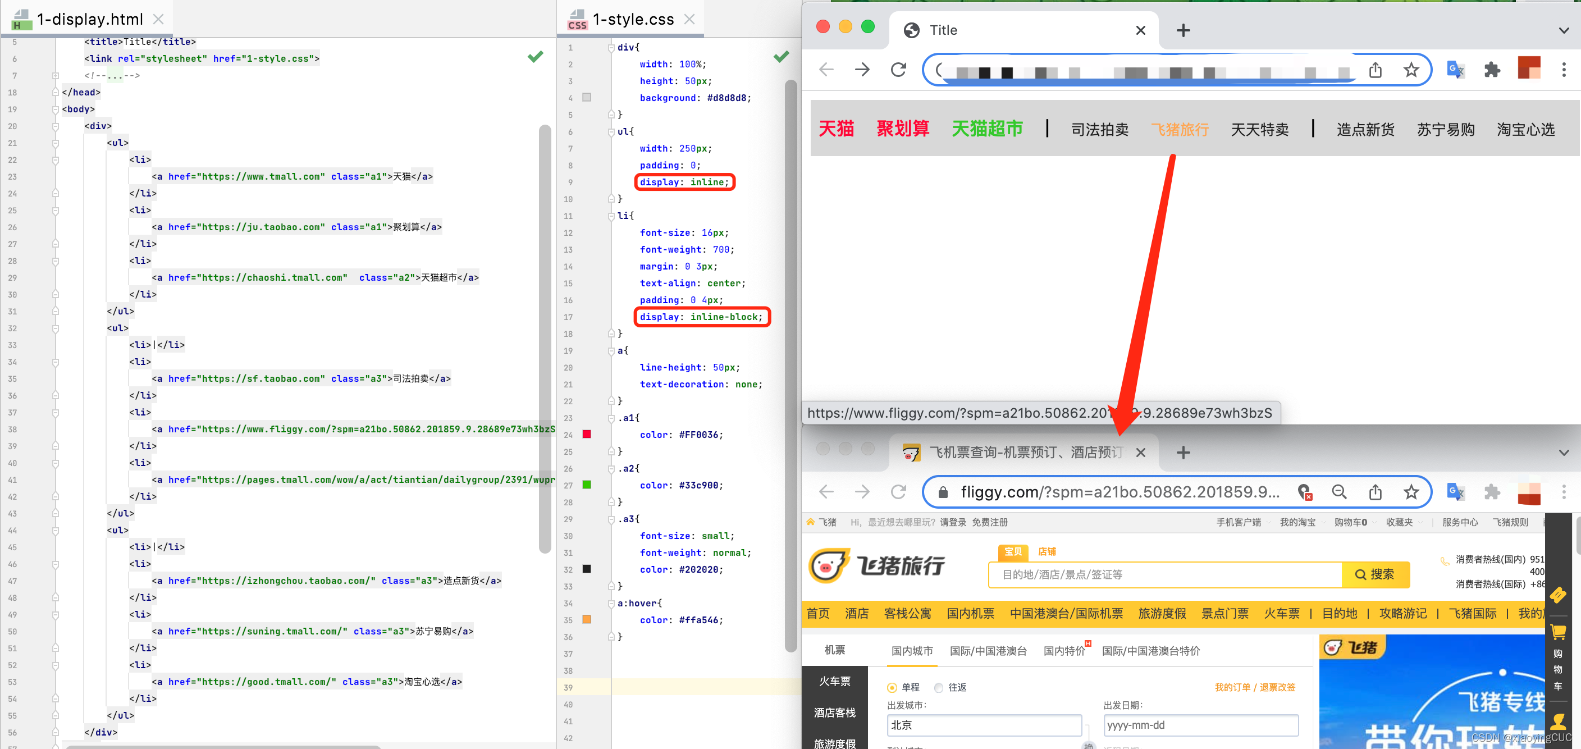Open extensions puzzle icon in Title browser
This screenshot has width=1581, height=749.
tap(1492, 70)
